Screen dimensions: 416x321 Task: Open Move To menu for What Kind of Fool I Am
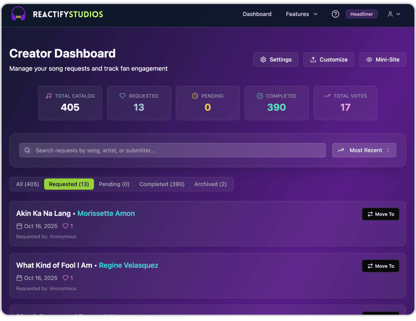click(380, 266)
